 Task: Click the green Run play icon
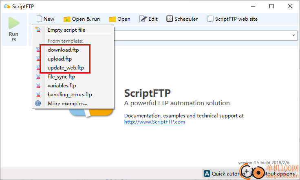pos(14,23)
